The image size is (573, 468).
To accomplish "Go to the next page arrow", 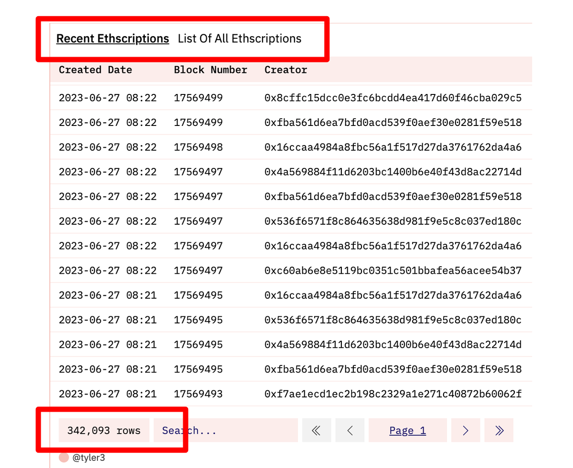I will pyautogui.click(x=466, y=430).
